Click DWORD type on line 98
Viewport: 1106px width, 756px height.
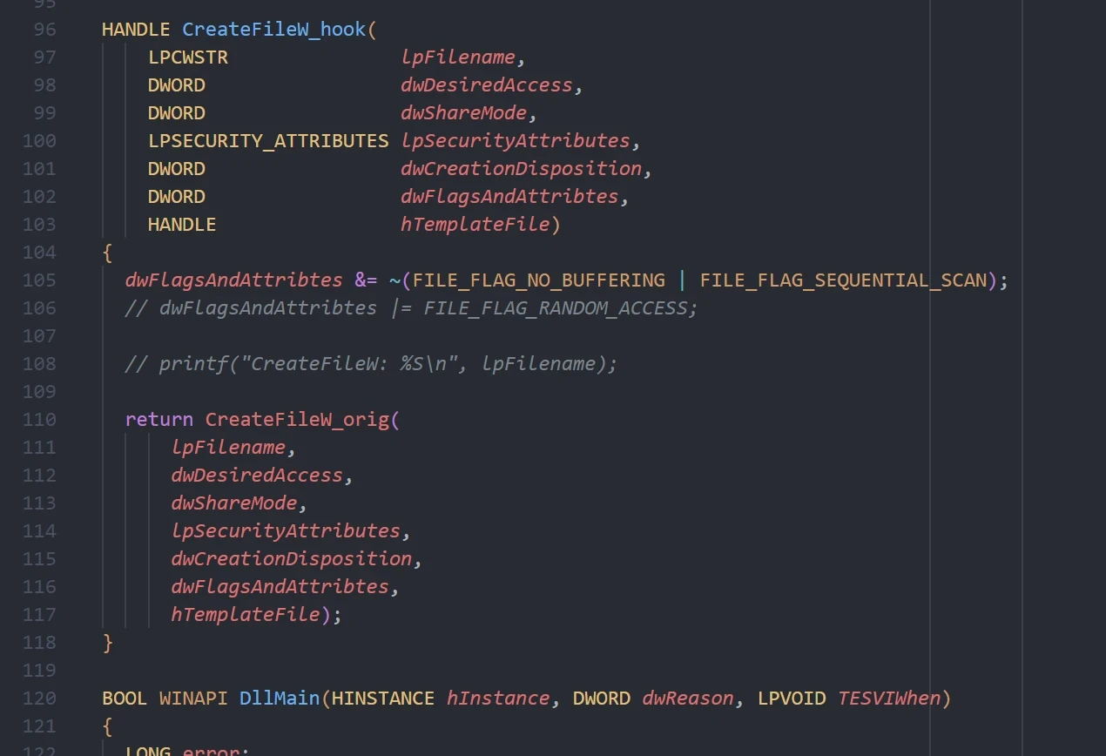(177, 85)
